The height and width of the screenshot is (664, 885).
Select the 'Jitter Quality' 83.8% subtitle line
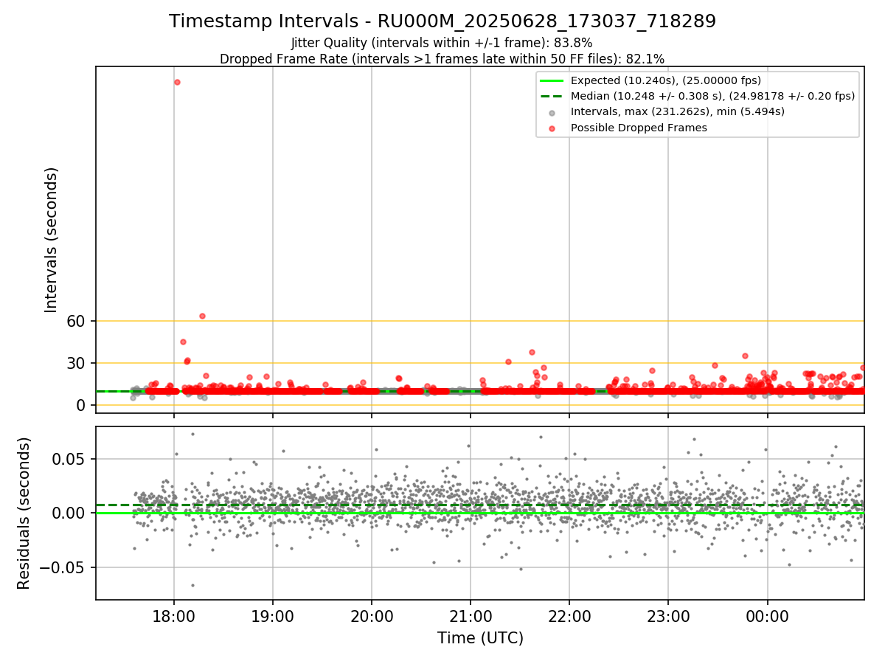442,44
